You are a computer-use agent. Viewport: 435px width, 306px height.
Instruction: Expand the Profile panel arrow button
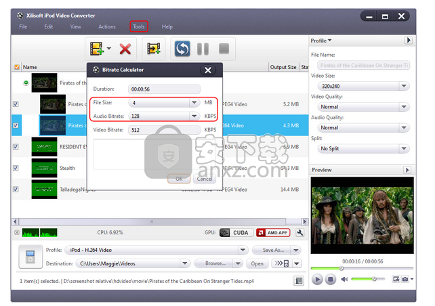tap(409, 41)
